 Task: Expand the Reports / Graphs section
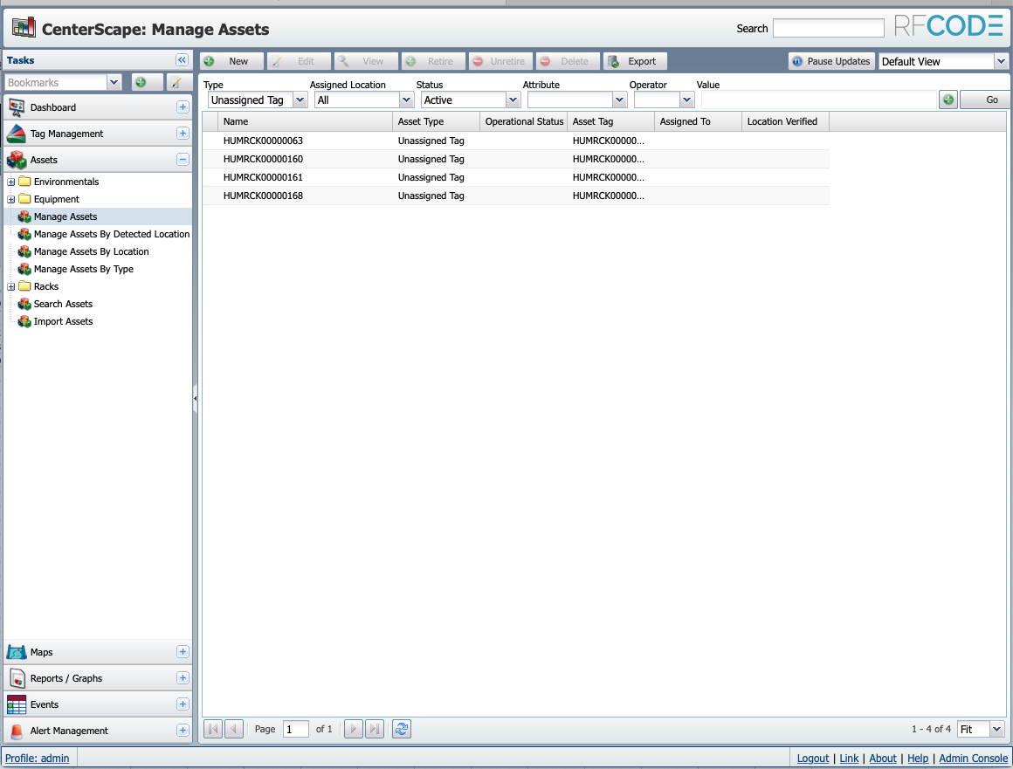coord(183,678)
